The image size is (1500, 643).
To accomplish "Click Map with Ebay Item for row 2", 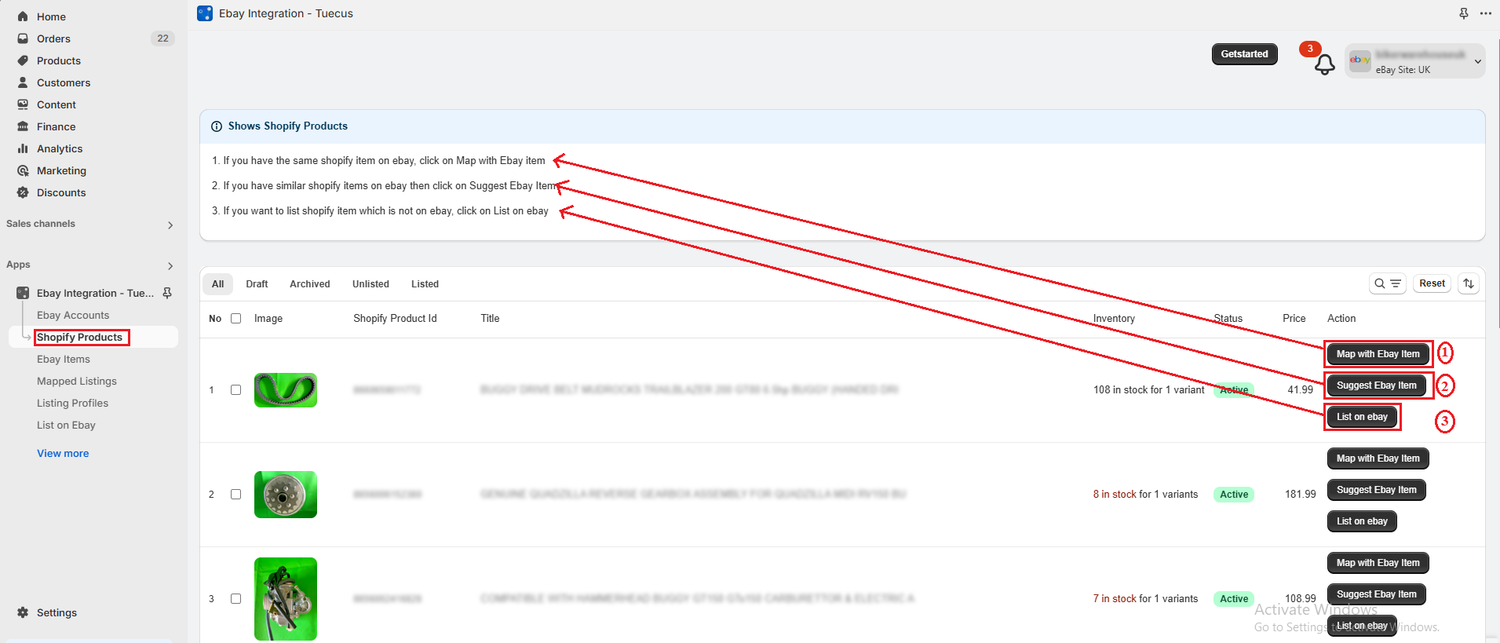I will click(x=1378, y=459).
